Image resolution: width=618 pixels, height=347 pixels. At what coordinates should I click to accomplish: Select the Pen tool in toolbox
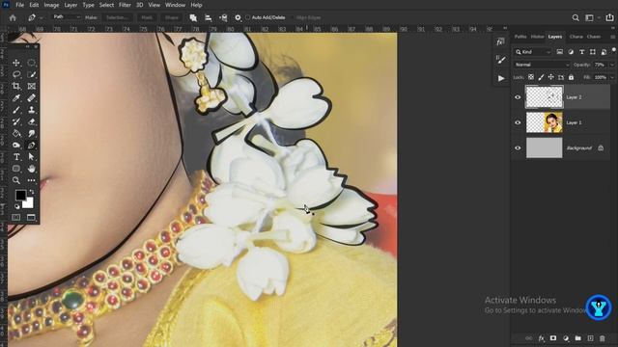32,146
